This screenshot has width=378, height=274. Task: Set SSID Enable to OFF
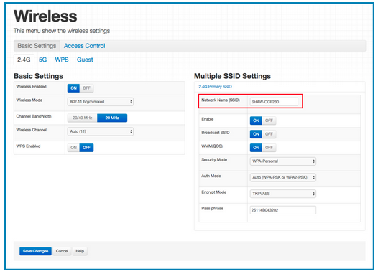point(269,121)
